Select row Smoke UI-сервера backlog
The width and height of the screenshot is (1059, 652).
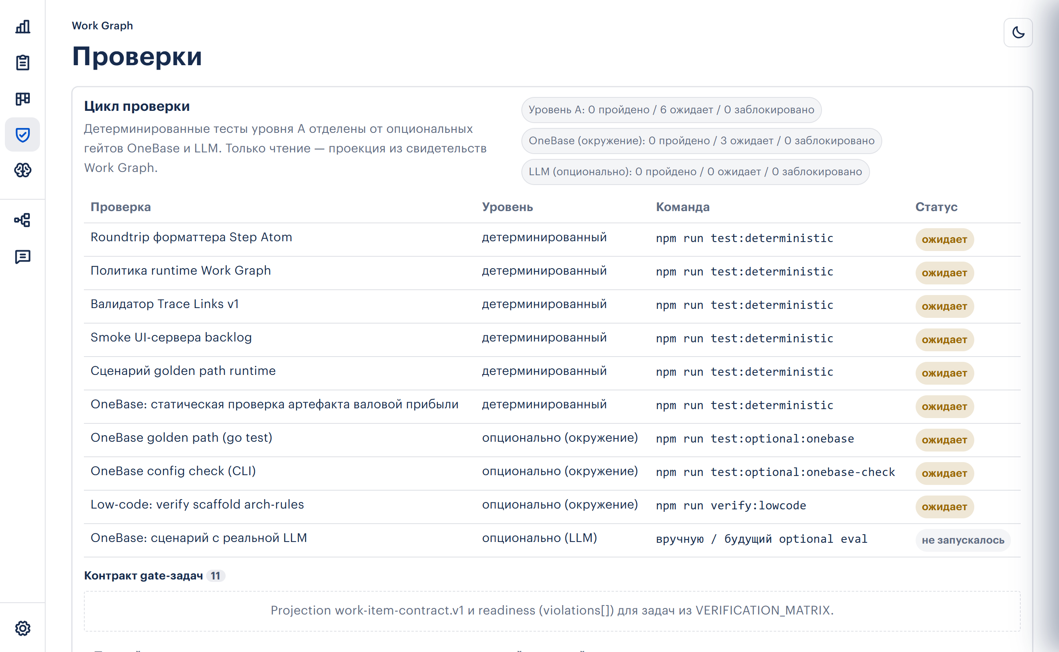coord(552,340)
